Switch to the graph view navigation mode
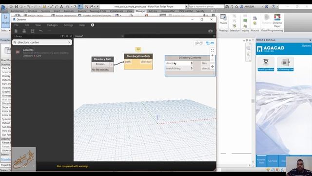Screen dimensions: 312x176 click(x=210, y=43)
